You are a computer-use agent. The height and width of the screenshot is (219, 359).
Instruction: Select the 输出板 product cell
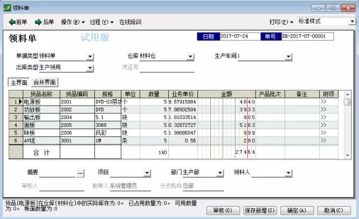[42, 117]
